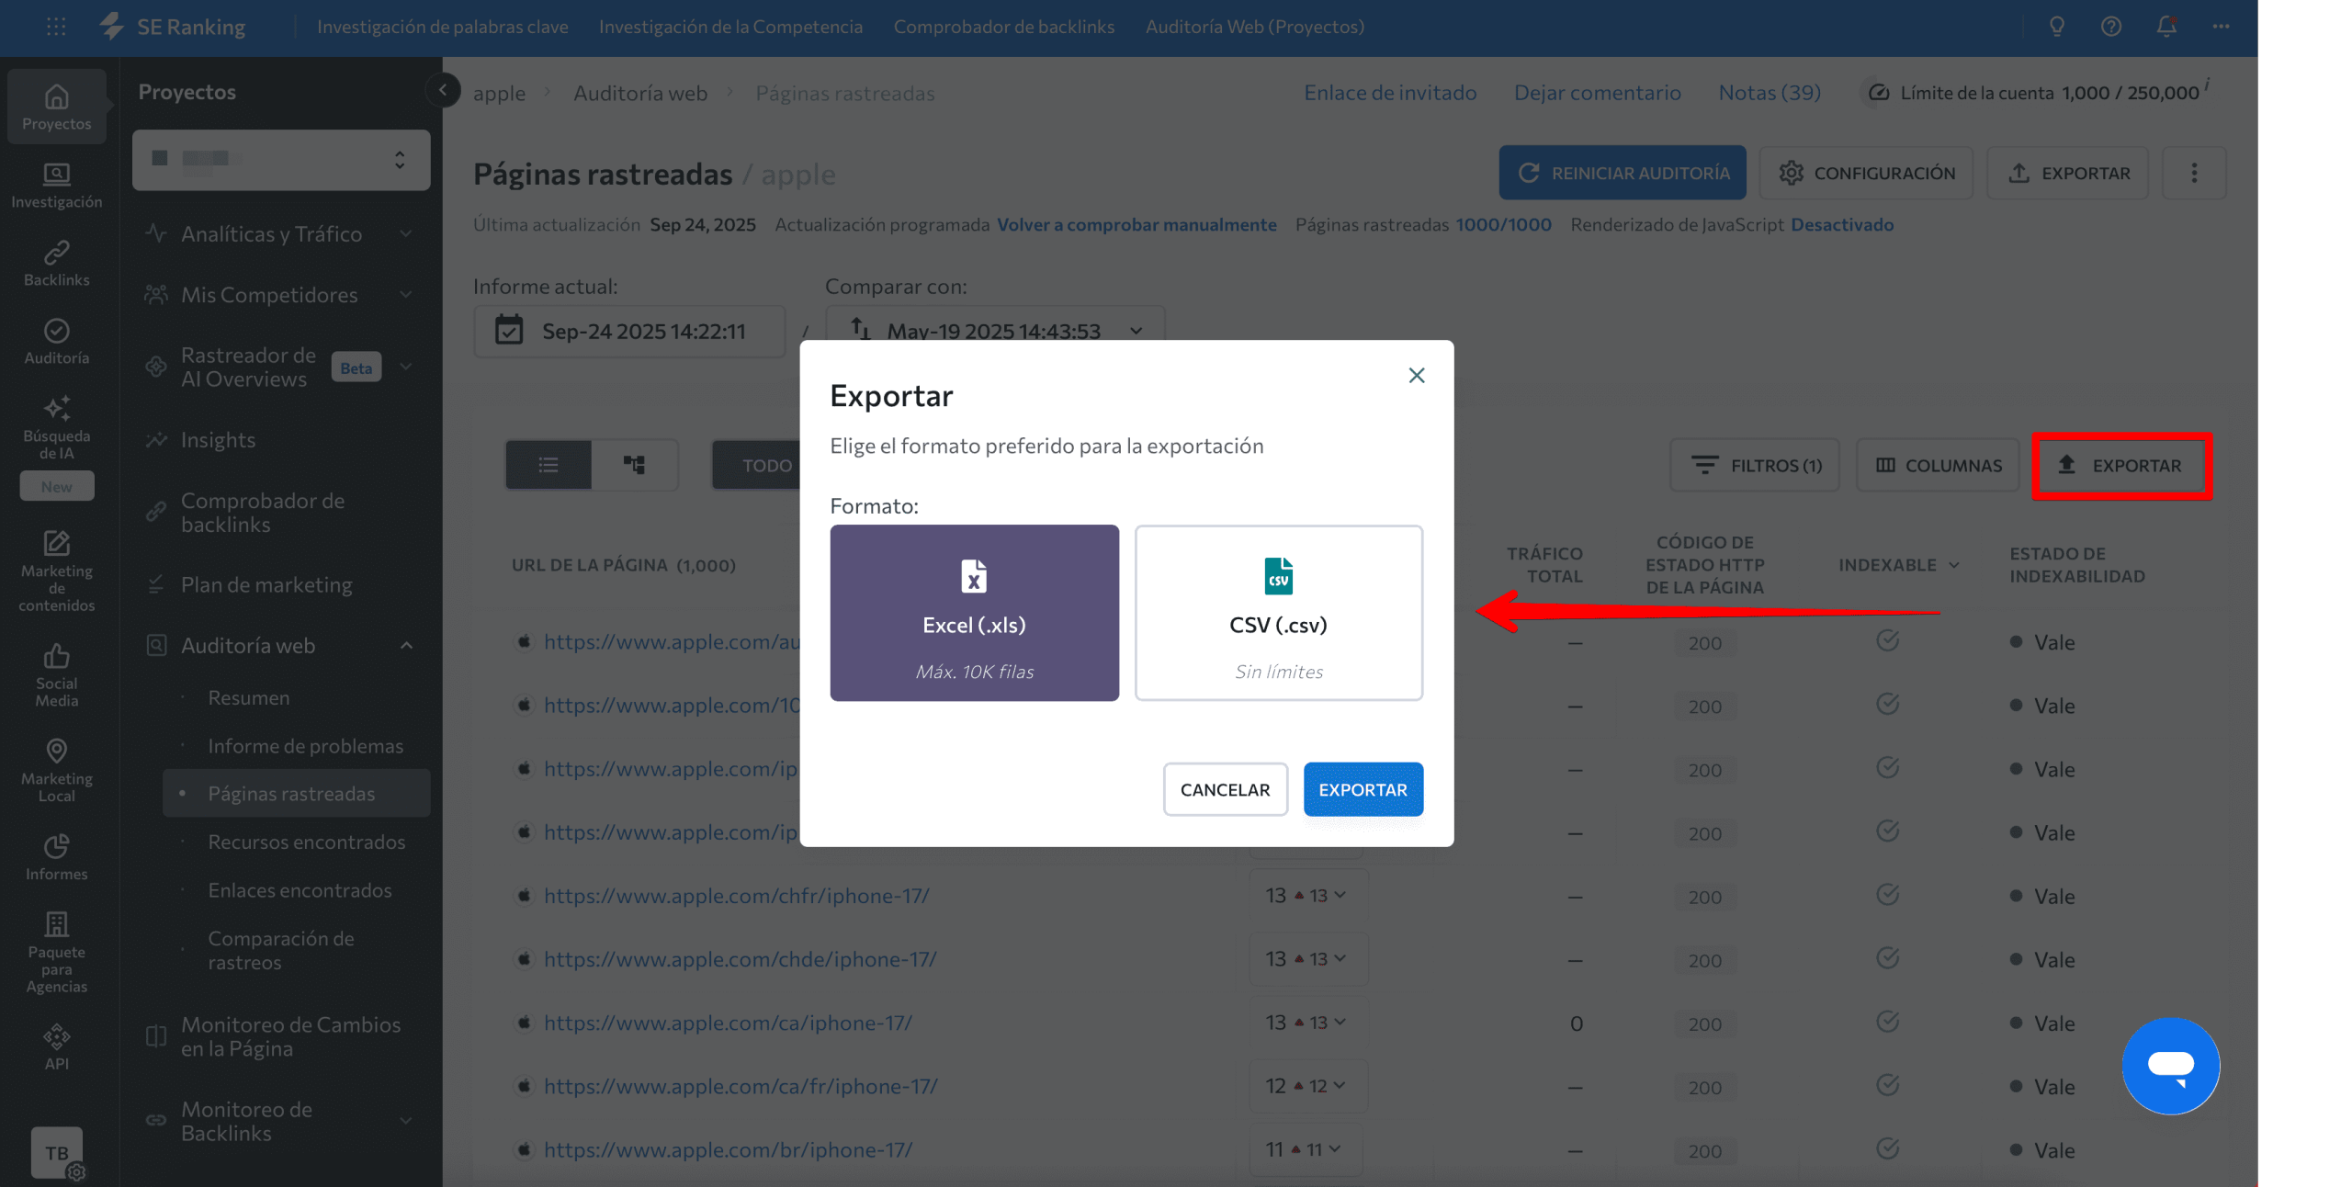Image resolution: width=2352 pixels, height=1187 pixels.
Task: Open the page options vertical dots menu
Action: click(x=2194, y=173)
